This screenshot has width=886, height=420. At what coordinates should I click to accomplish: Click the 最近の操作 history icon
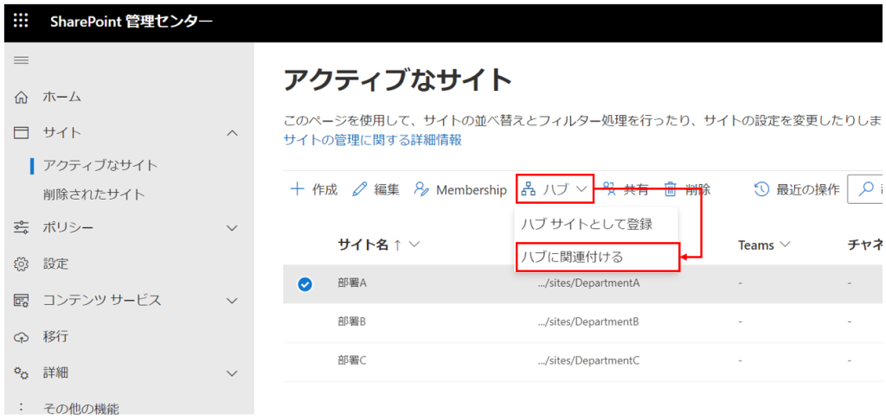tap(761, 189)
